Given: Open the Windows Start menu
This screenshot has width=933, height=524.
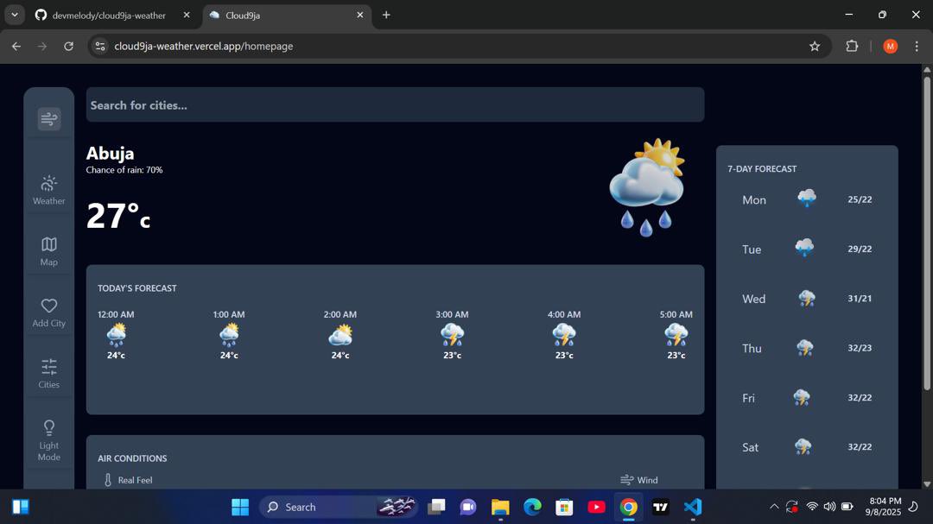Looking at the screenshot, I should (x=240, y=507).
